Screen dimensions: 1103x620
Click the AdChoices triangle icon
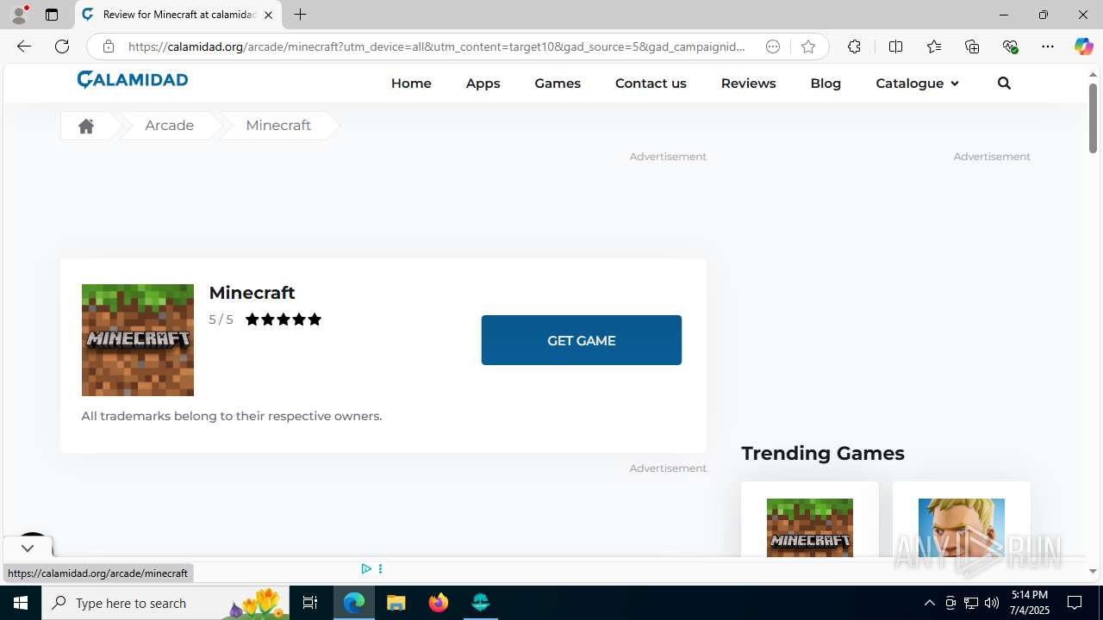366,569
